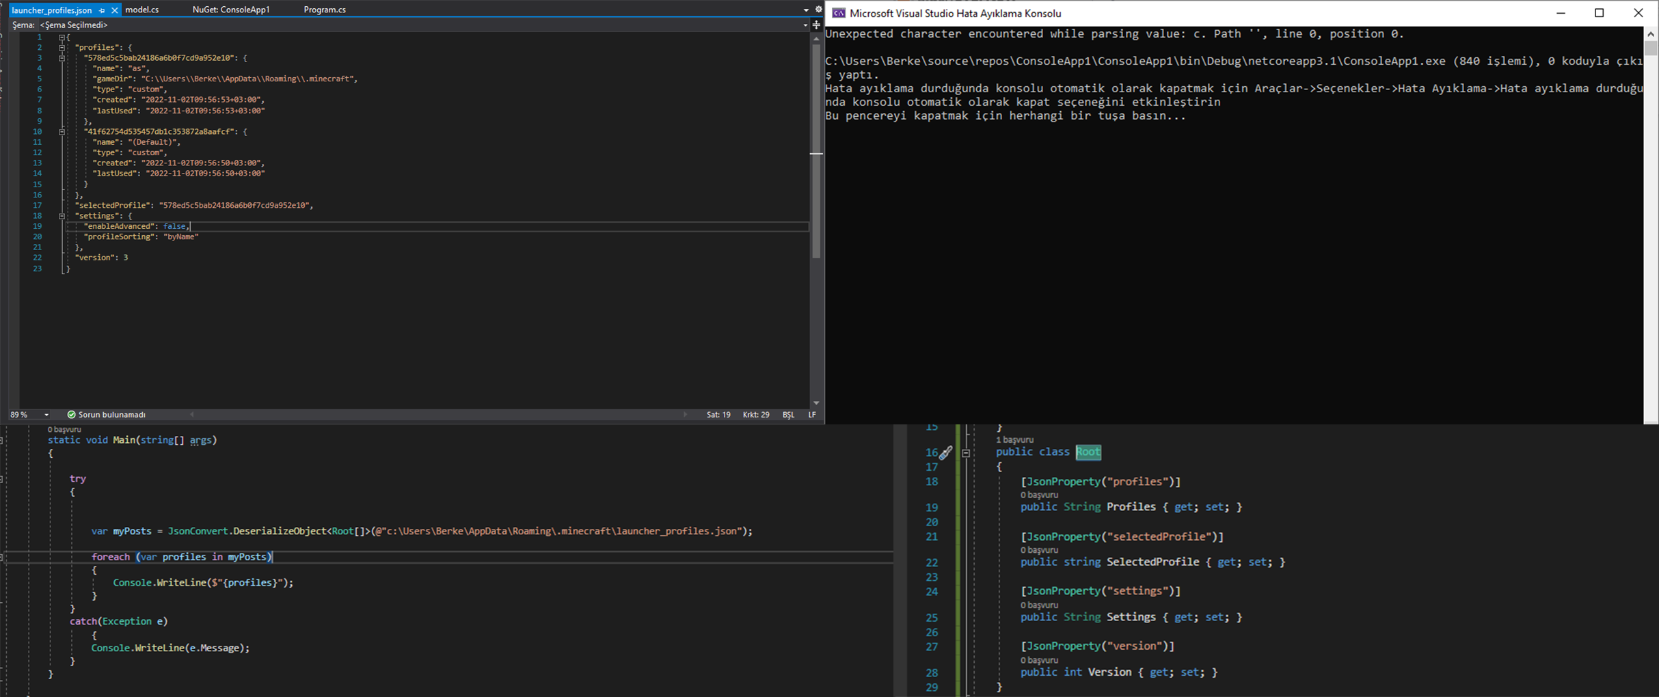Click the JSON editor vertical scrollbar thumb

(816, 152)
